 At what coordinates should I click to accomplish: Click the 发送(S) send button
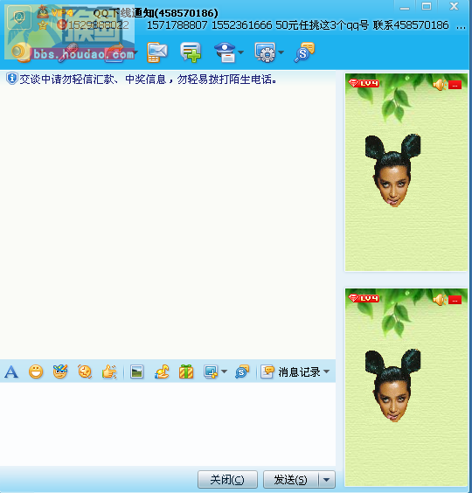pos(291,480)
